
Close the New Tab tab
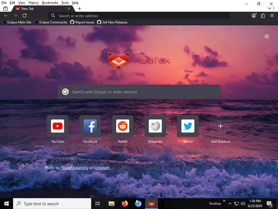(x=69, y=8)
